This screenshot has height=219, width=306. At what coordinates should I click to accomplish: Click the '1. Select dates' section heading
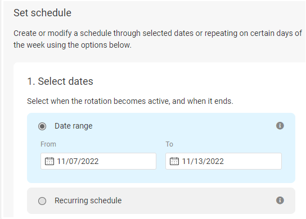pos(60,81)
